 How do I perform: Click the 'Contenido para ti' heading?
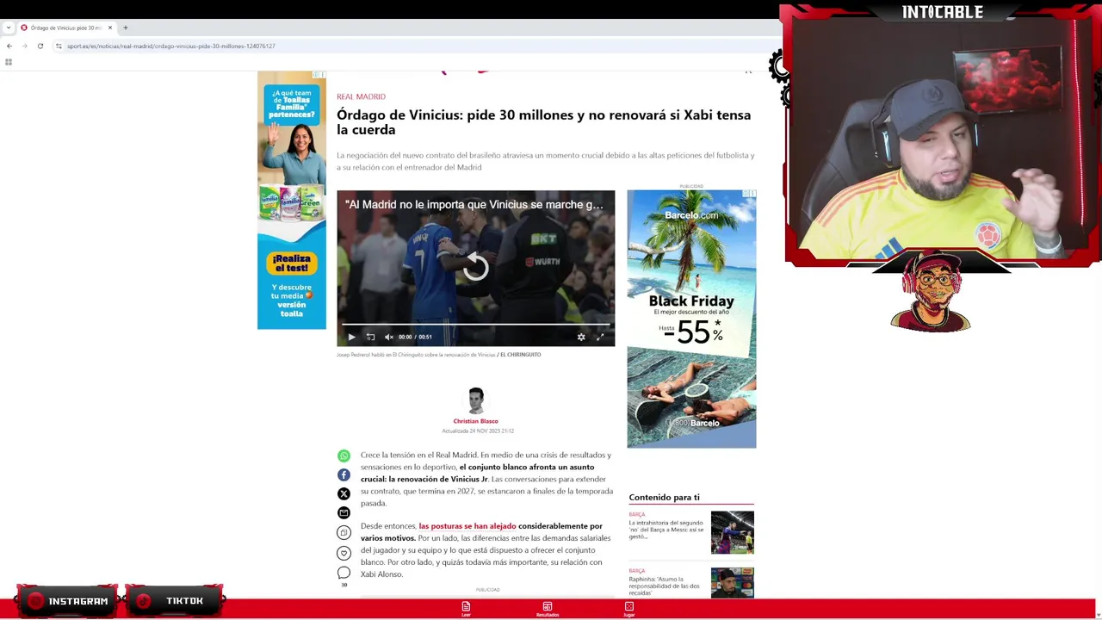[x=664, y=497]
